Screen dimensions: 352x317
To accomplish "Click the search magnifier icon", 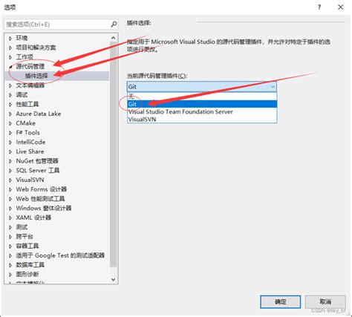I will click(x=114, y=24).
